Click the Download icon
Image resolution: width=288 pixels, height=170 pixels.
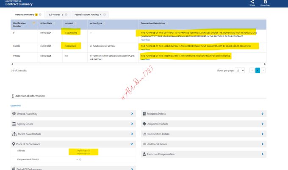266,2
